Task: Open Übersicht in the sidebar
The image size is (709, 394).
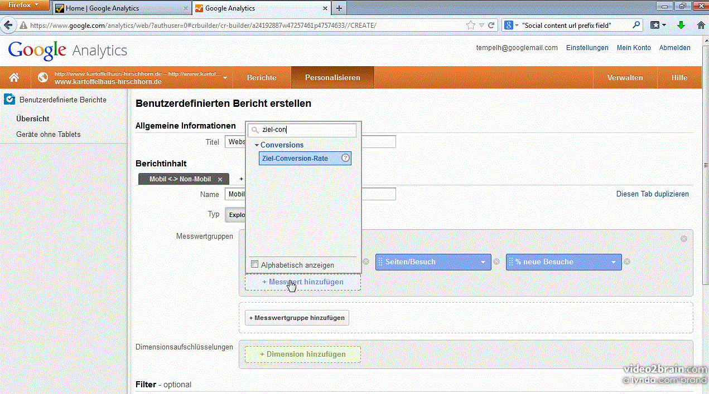Action: point(33,119)
